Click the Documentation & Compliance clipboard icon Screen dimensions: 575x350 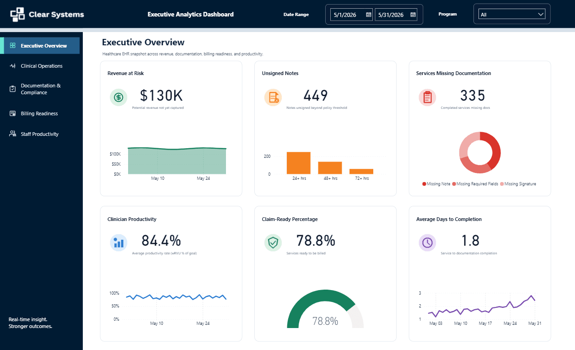13,89
